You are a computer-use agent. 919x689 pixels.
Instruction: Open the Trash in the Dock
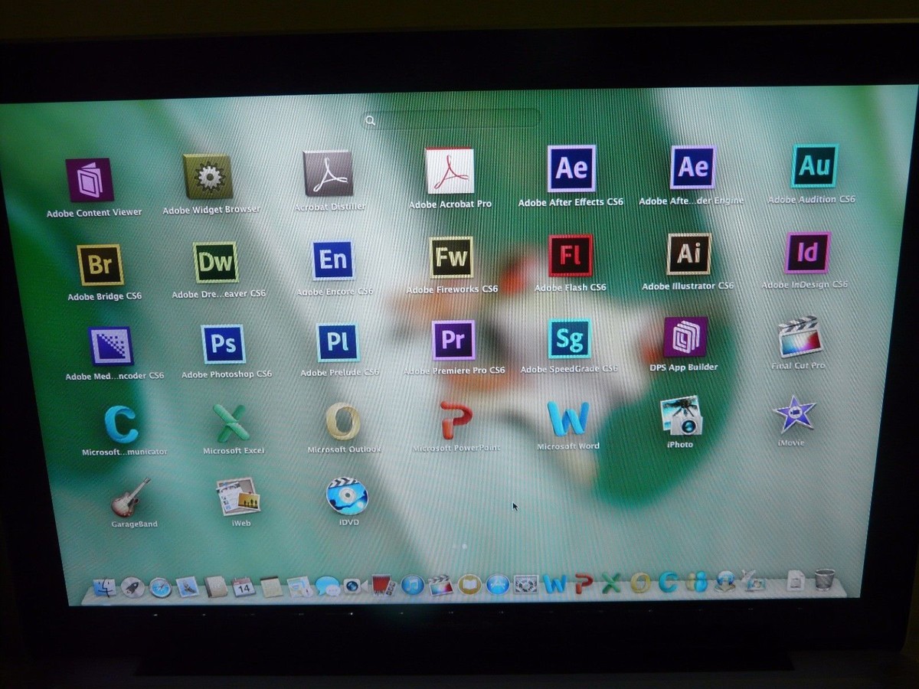coord(825,580)
